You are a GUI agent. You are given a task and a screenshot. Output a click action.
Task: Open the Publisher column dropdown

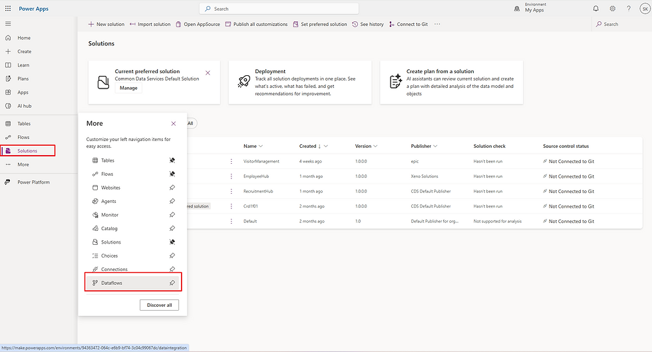[x=435, y=146]
